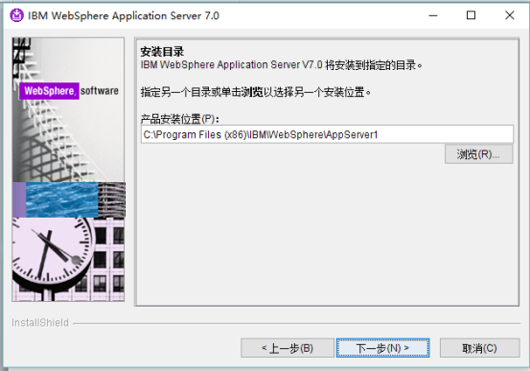Minimize the installer window
This screenshot has height=371, width=530.
click(433, 15)
